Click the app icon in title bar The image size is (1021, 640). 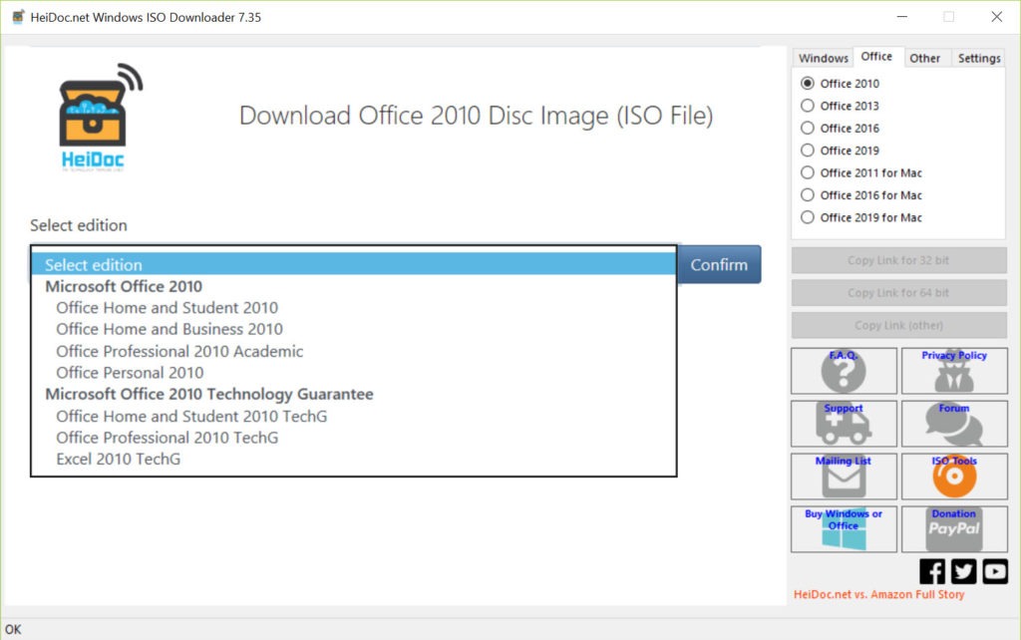click(x=18, y=17)
